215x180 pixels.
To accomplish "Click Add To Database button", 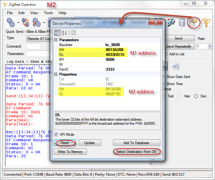I will (137, 143).
